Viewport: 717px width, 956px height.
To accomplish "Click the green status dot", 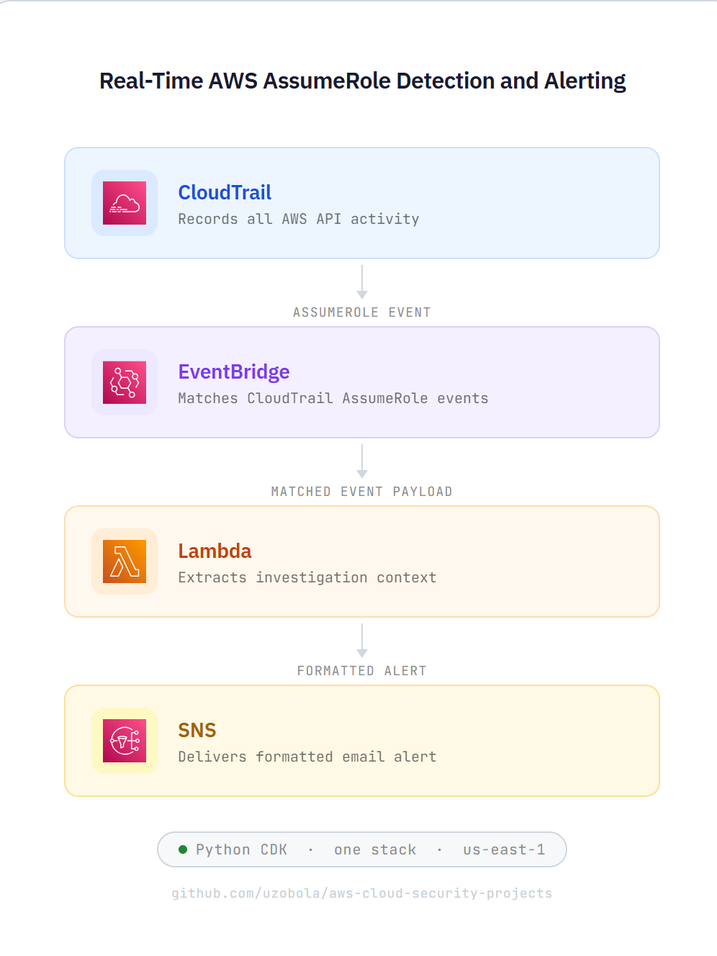I will coord(183,849).
